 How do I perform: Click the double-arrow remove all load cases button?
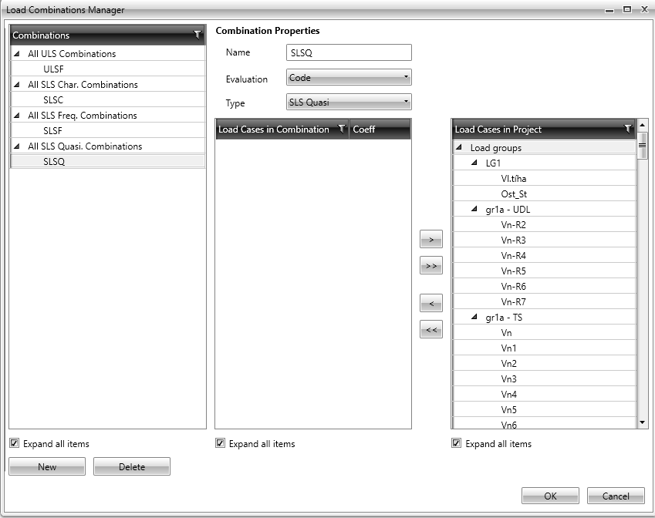(x=430, y=329)
